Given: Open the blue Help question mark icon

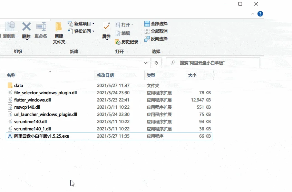Looking at the screenshot, I should point(260,14).
